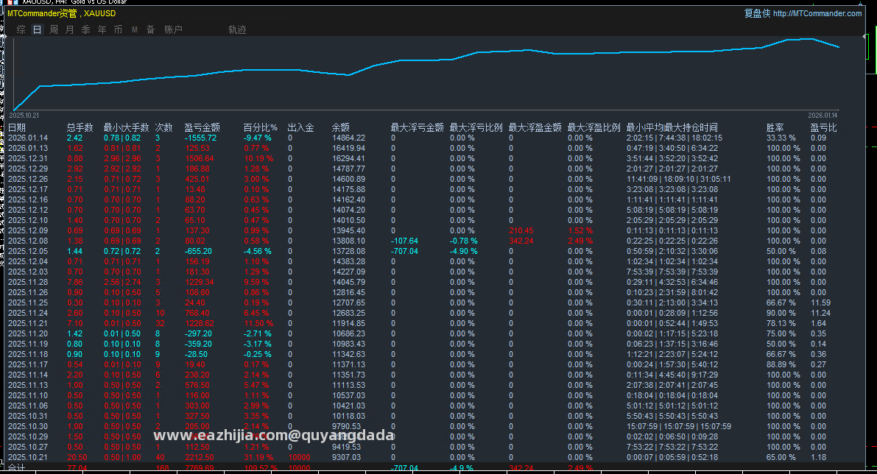The width and height of the screenshot is (877, 474).
Task: Click the 余额 column header
Action: 341,127
